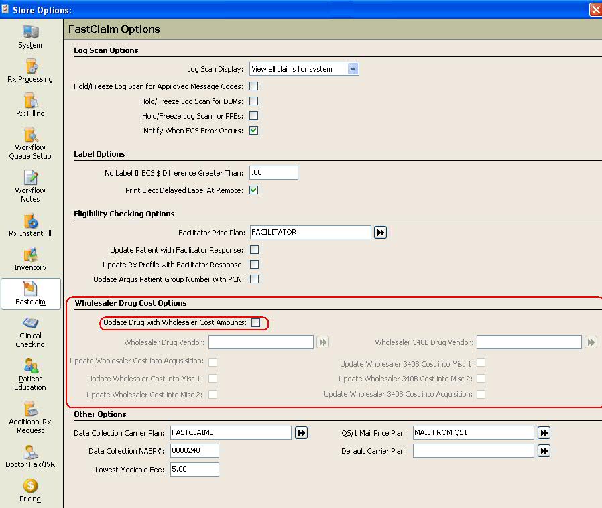Click the Log Scan Options heading
This screenshot has width=602, height=508.
click(x=106, y=50)
